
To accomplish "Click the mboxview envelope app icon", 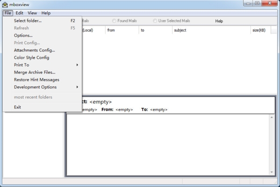I will pyautogui.click(x=5, y=5).
